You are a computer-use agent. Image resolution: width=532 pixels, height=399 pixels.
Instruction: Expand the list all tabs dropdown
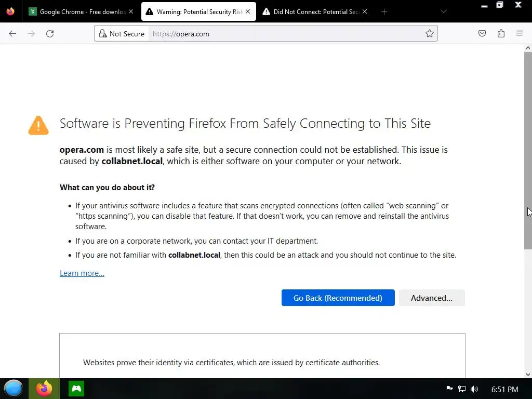(x=443, y=11)
